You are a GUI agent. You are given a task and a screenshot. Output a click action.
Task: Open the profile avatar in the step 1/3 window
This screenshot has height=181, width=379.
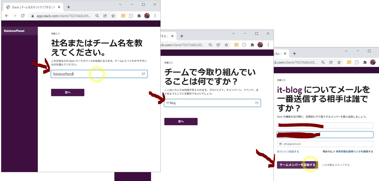point(147,16)
